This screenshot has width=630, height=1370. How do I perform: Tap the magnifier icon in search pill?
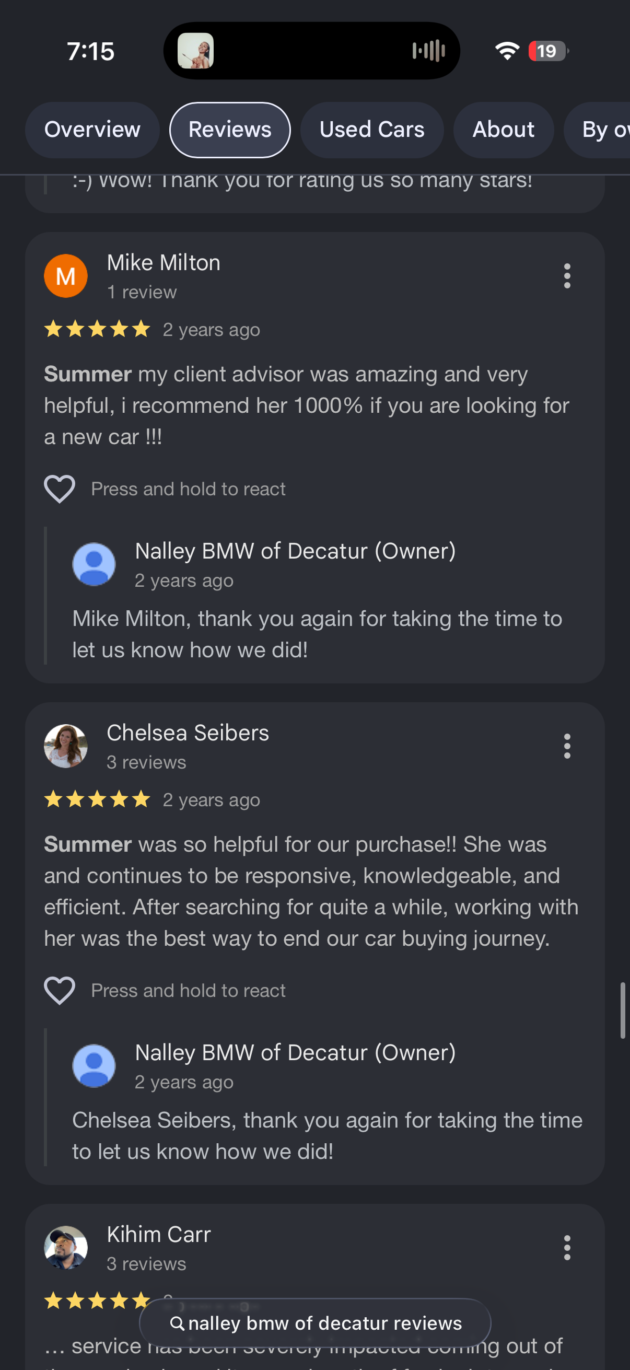pyautogui.click(x=179, y=1323)
